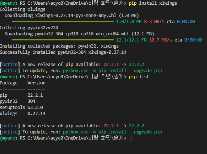
Task: Click the '10.7 MB/s' download speed
Action: [x=161, y=40]
